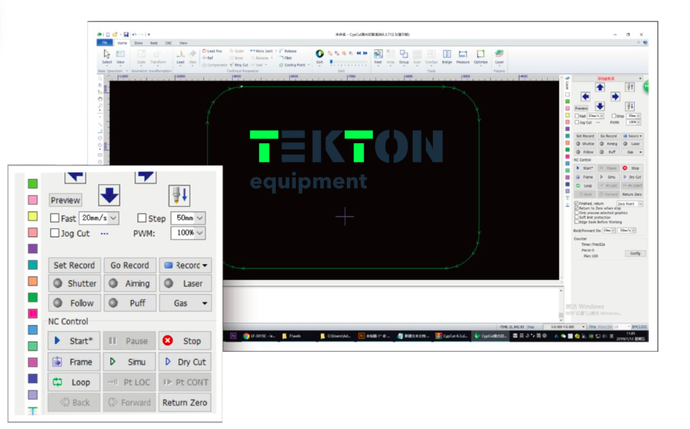Viewport: 690px width, 429px height.
Task: Enable Soft limit protection checkbox
Action: coord(576,217)
